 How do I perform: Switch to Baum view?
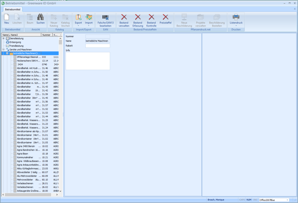click(30, 19)
